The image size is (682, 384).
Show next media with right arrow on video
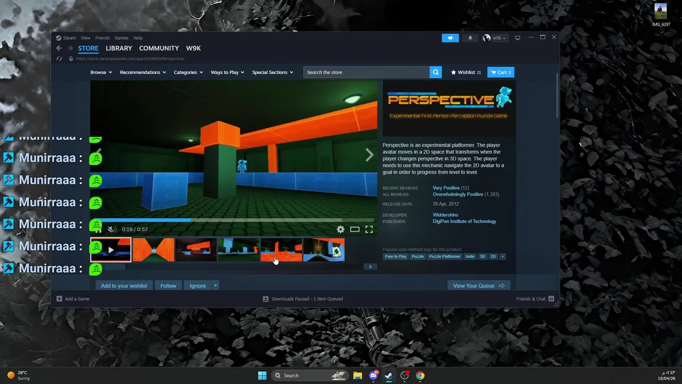coord(369,155)
